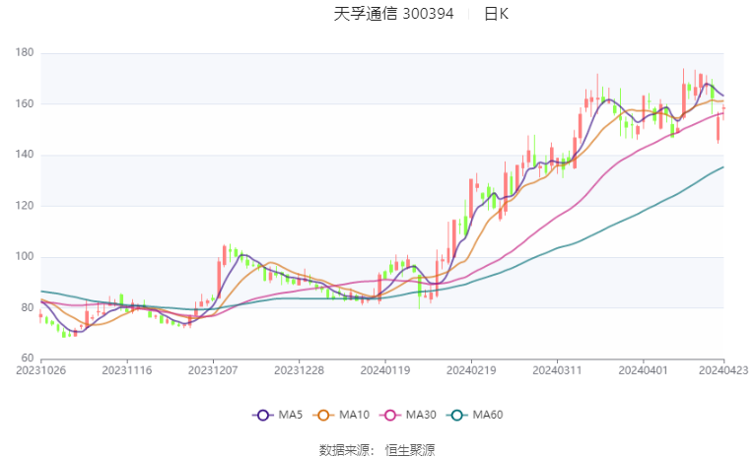
Task: Click the 日K label in title
Action: coord(496,14)
